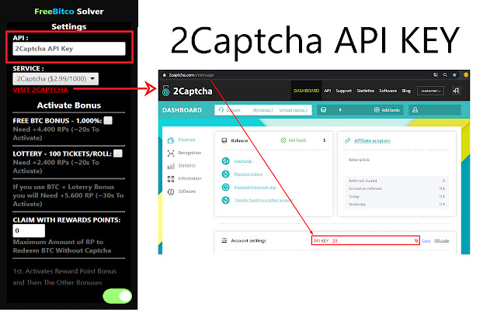
Task: Click the teal Add funds link in Balance list
Action: tap(243, 161)
